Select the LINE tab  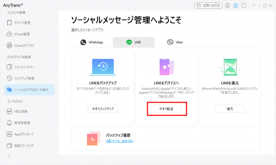click(x=133, y=42)
